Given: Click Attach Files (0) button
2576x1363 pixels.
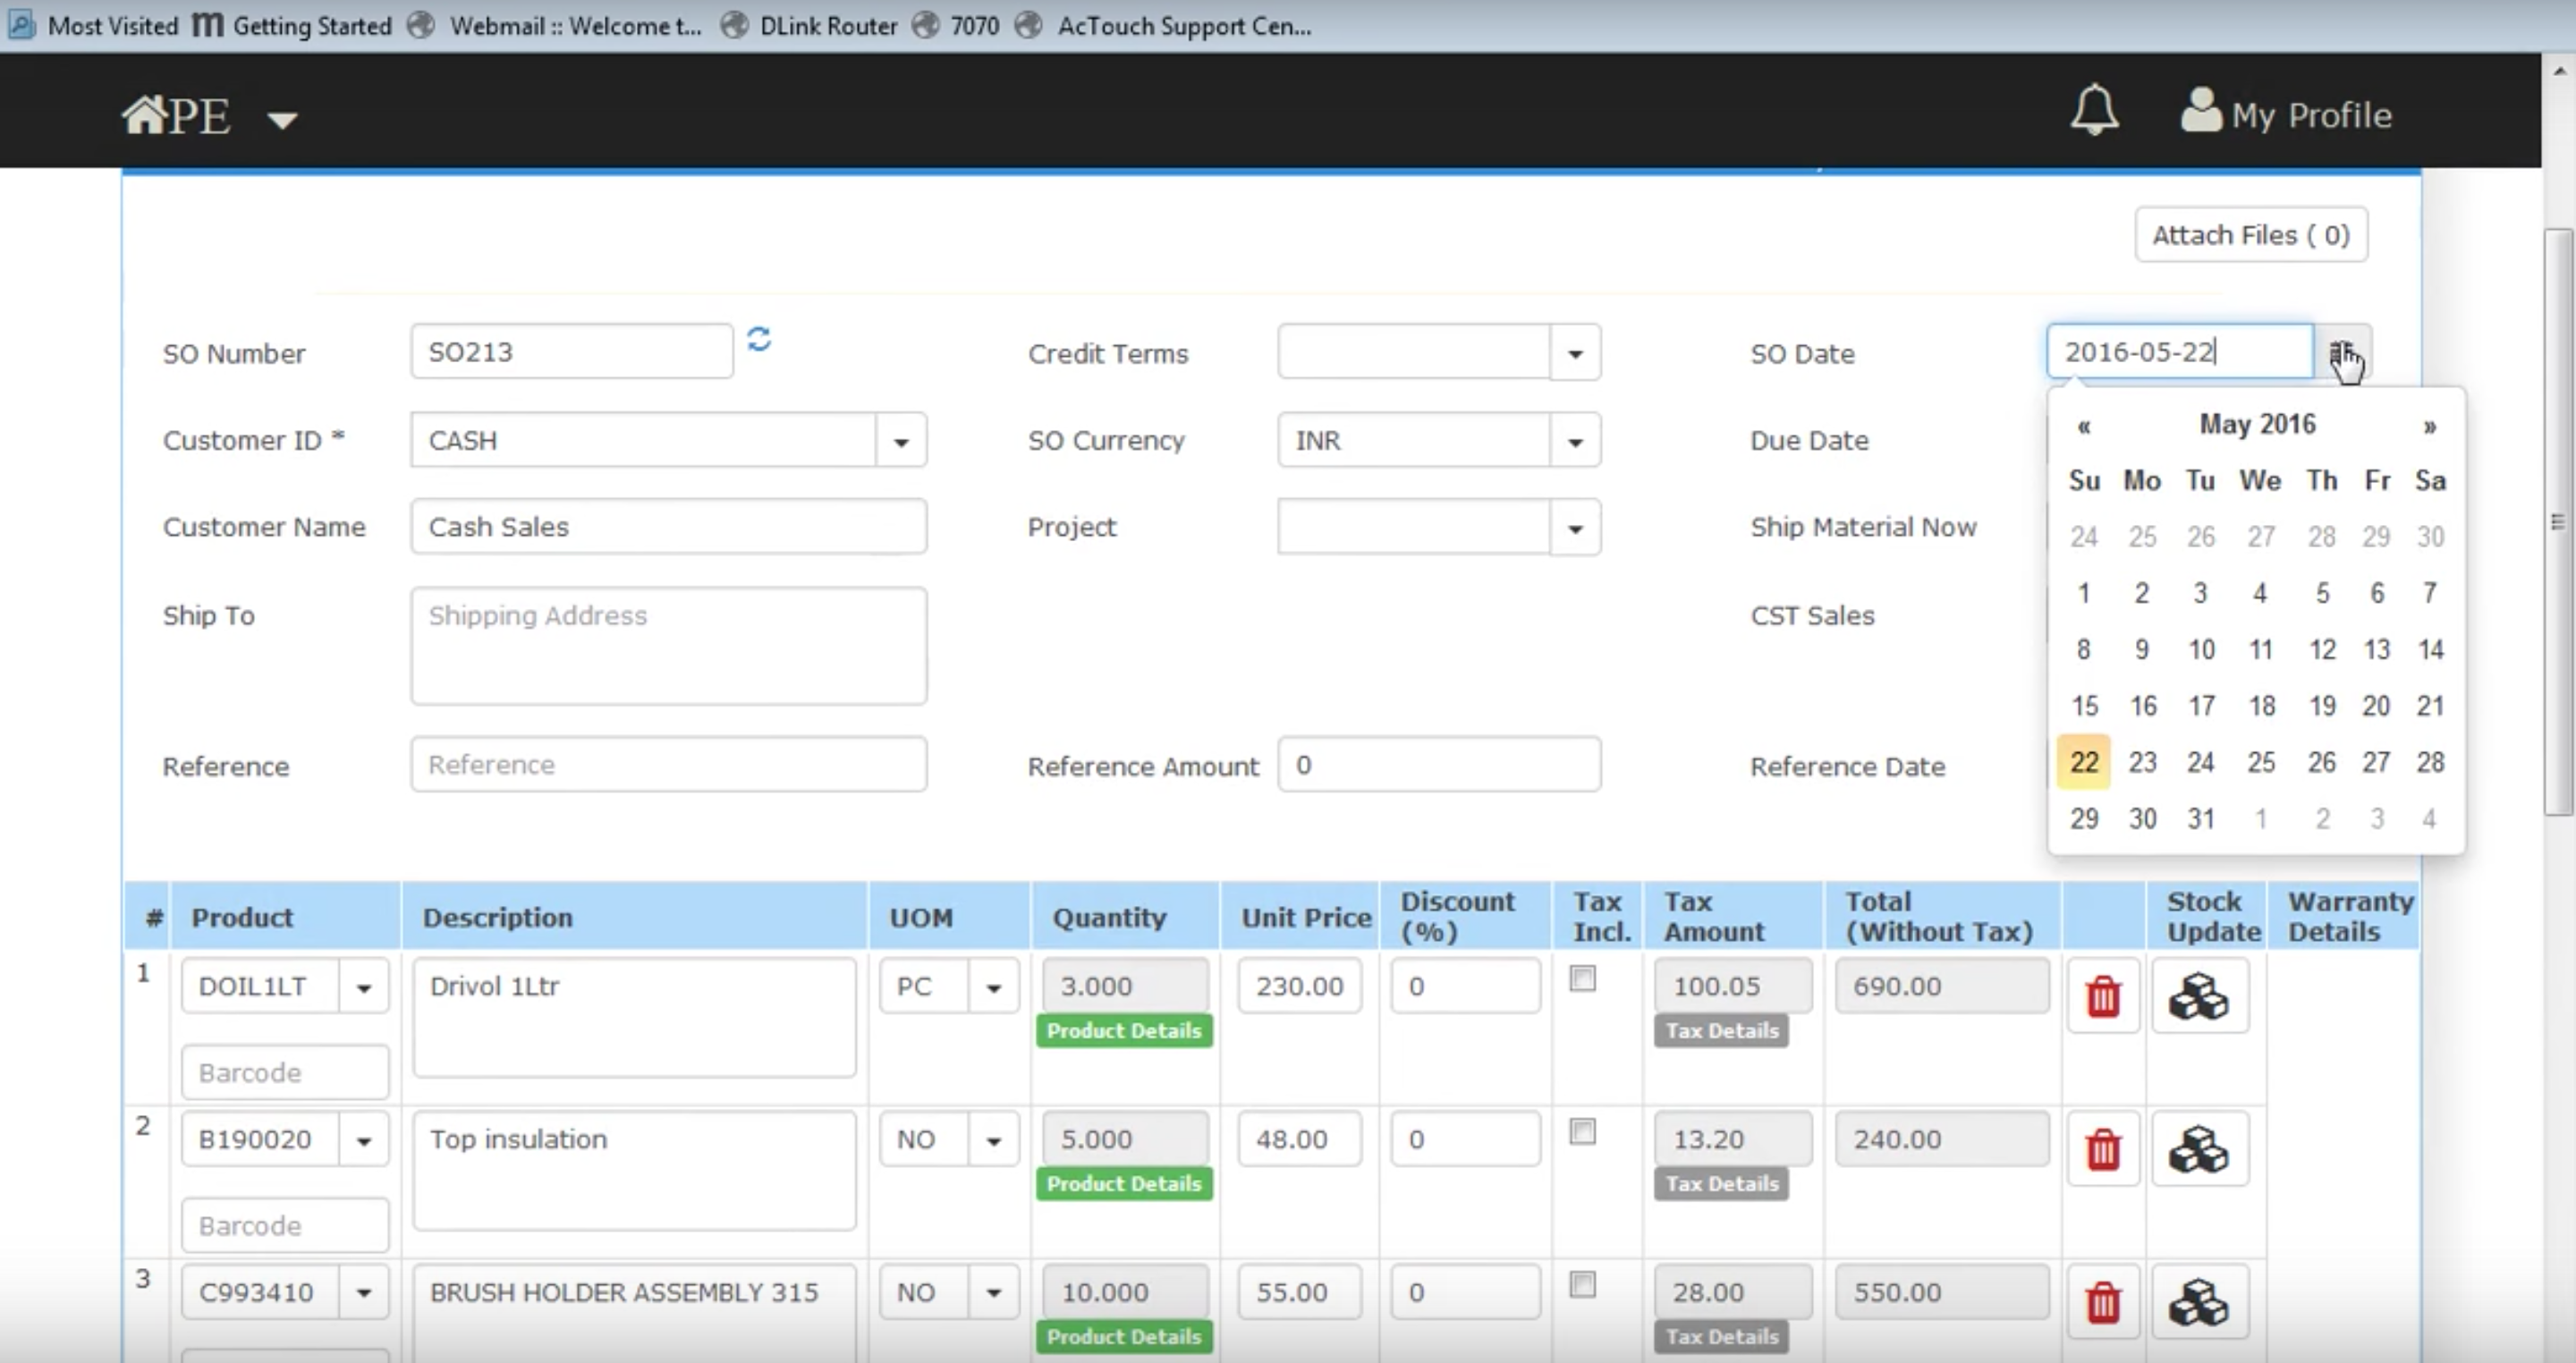Looking at the screenshot, I should (2250, 235).
